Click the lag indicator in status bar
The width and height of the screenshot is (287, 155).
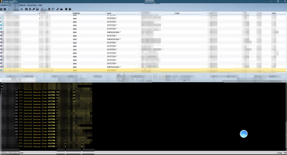pos(282,153)
